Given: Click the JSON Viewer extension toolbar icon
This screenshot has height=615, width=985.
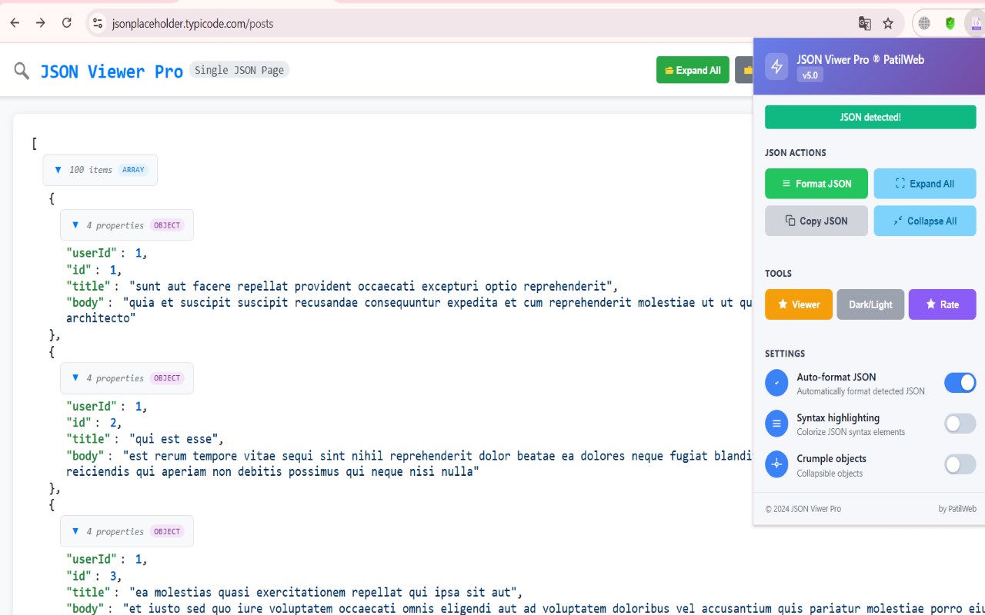Looking at the screenshot, I should click(x=975, y=24).
